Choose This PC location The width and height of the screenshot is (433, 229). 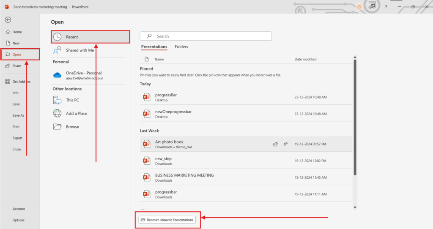(x=72, y=100)
